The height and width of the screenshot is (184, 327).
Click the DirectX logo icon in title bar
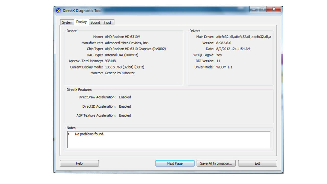(59, 10)
